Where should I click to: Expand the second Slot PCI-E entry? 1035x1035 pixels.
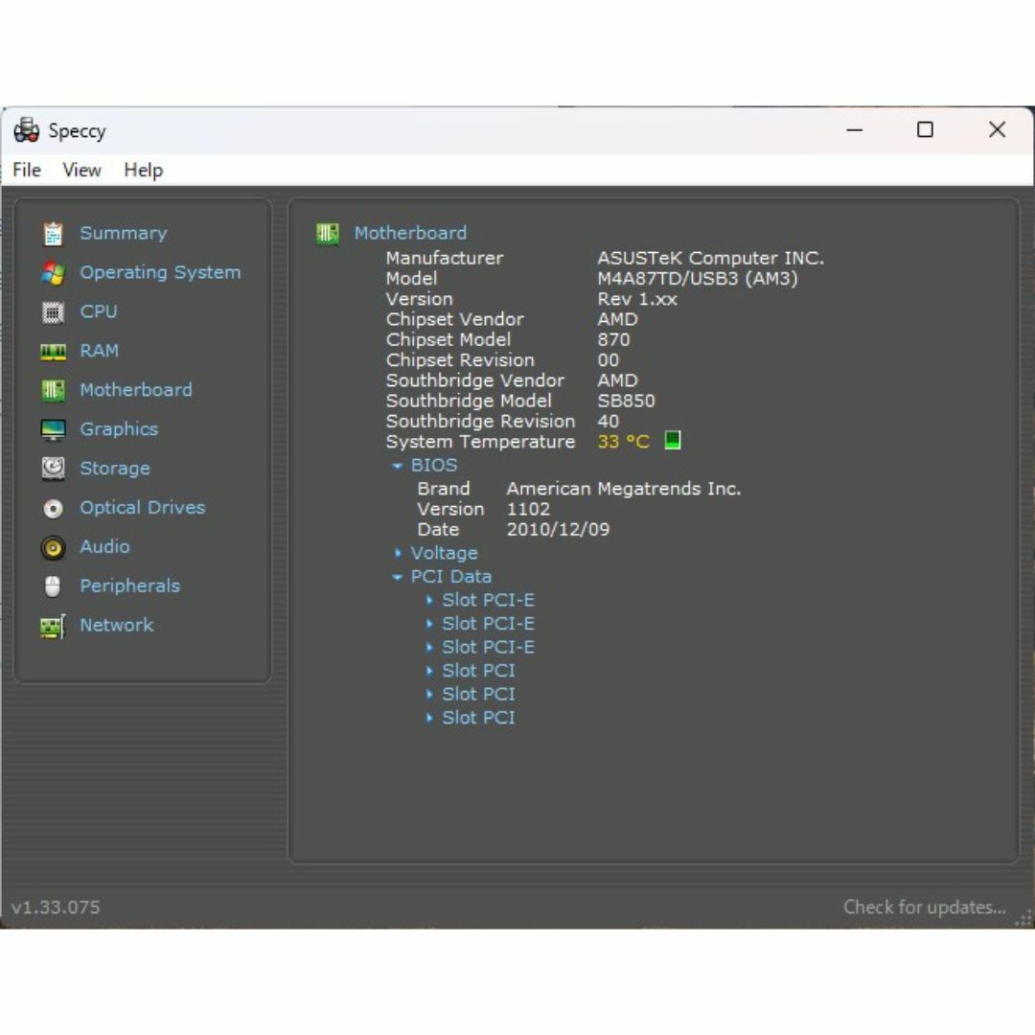(429, 624)
